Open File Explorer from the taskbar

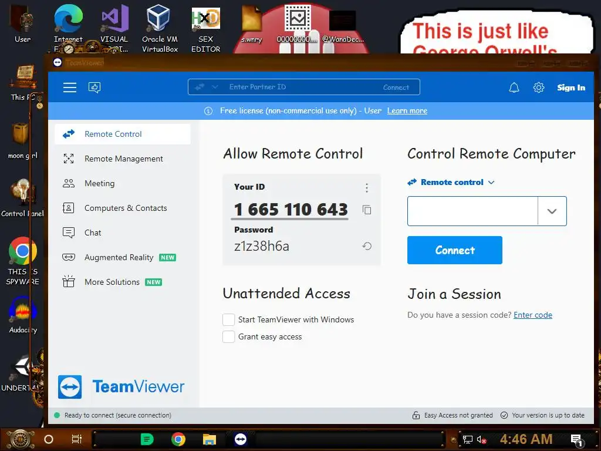210,439
